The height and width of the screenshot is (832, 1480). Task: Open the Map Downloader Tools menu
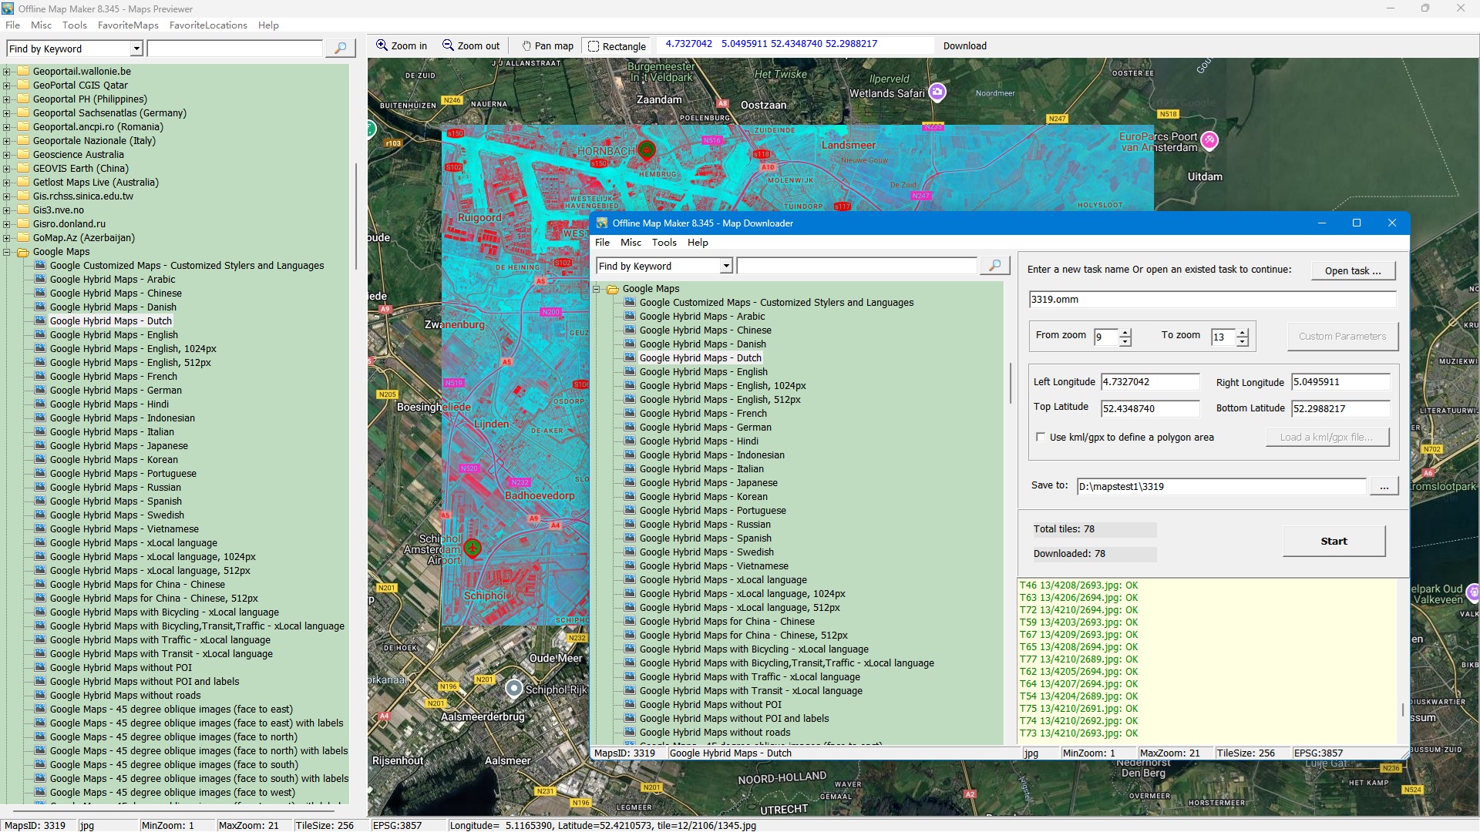tap(664, 243)
